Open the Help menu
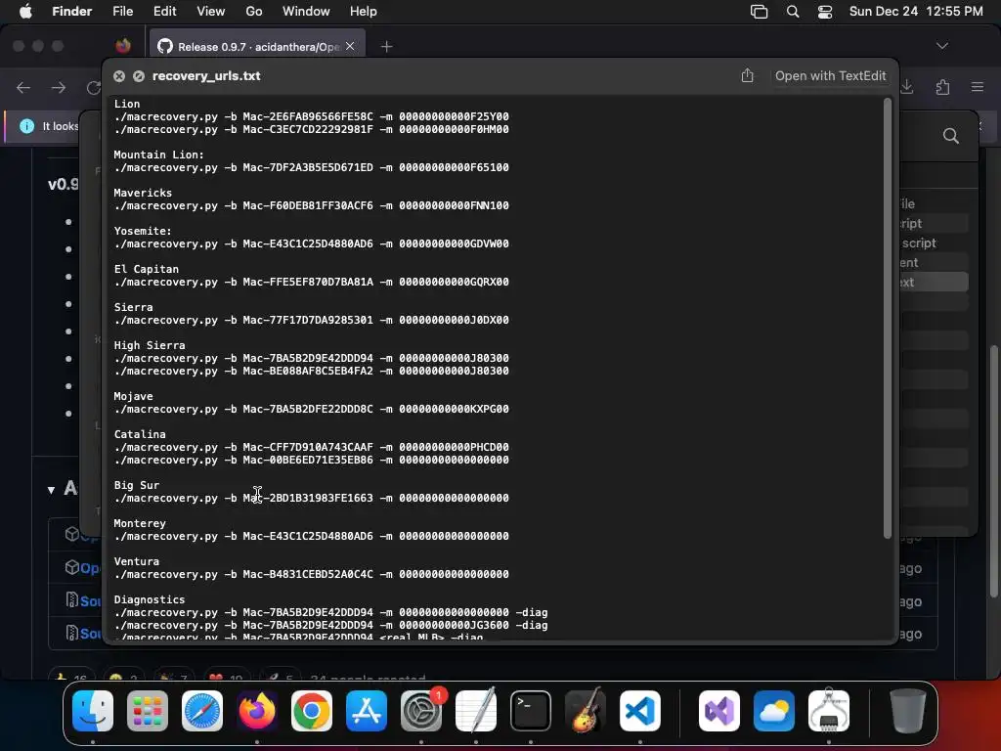1001x751 pixels. click(364, 12)
